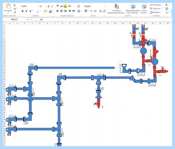Select row header 21

4,68
